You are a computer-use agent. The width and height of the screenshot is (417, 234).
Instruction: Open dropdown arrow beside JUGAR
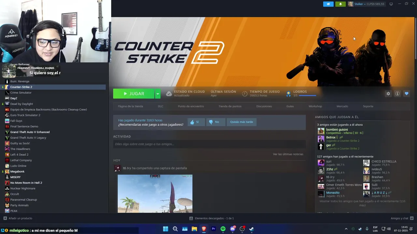[158, 94]
